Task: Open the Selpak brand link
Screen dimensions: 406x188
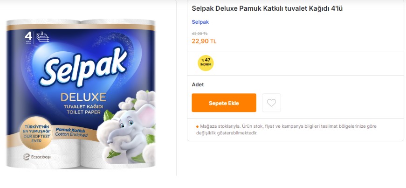Action: click(x=200, y=22)
